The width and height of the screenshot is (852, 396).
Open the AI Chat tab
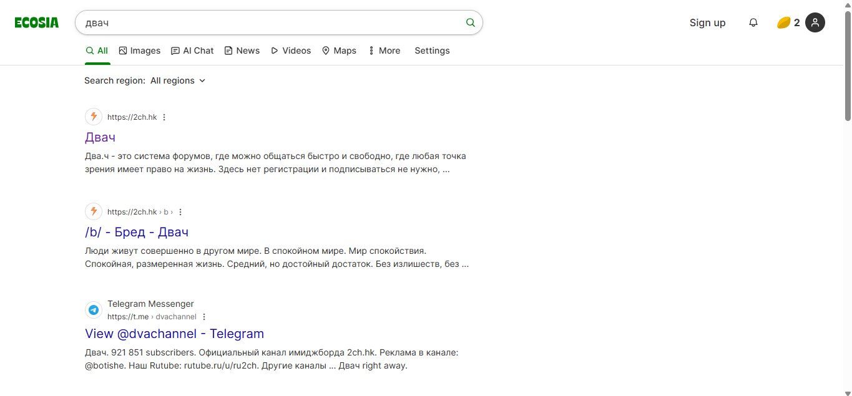192,51
